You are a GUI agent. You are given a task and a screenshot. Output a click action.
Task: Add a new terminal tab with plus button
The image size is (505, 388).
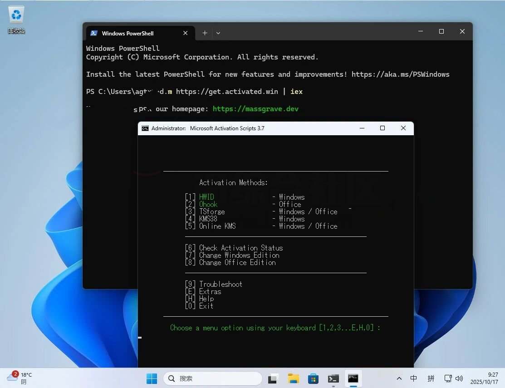205,33
